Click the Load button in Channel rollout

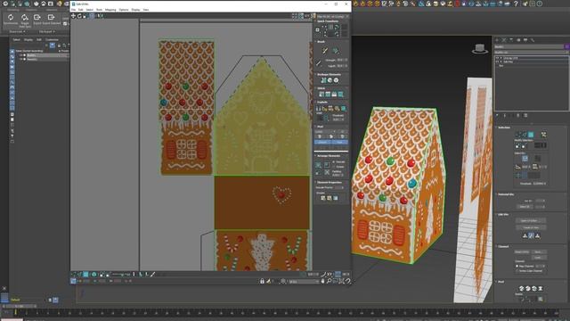pyautogui.click(x=538, y=258)
